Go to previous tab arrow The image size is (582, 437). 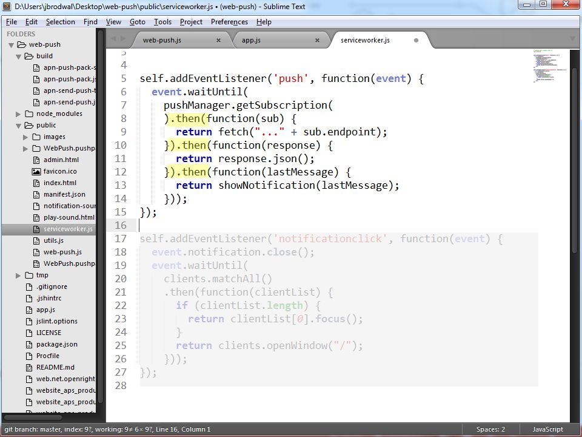(113, 39)
